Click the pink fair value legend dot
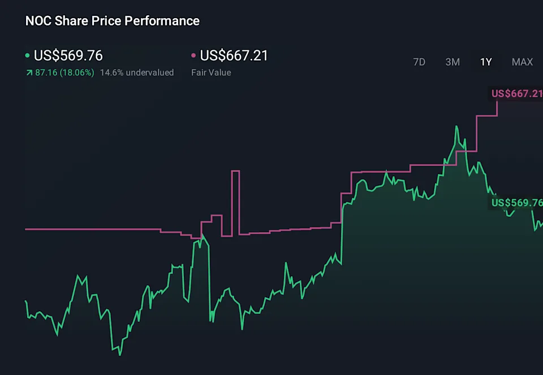Viewport: 543px width, 375px height. [193, 56]
